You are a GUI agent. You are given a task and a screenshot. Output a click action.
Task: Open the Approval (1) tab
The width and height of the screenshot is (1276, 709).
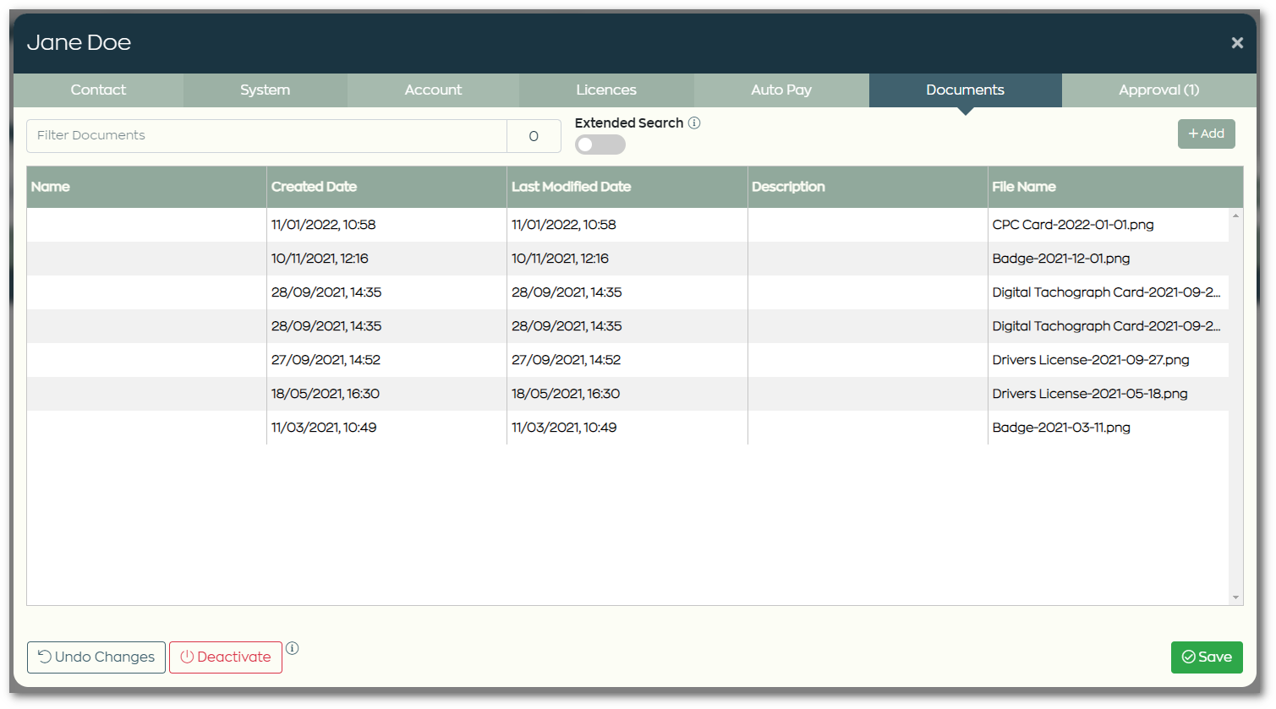tap(1158, 90)
